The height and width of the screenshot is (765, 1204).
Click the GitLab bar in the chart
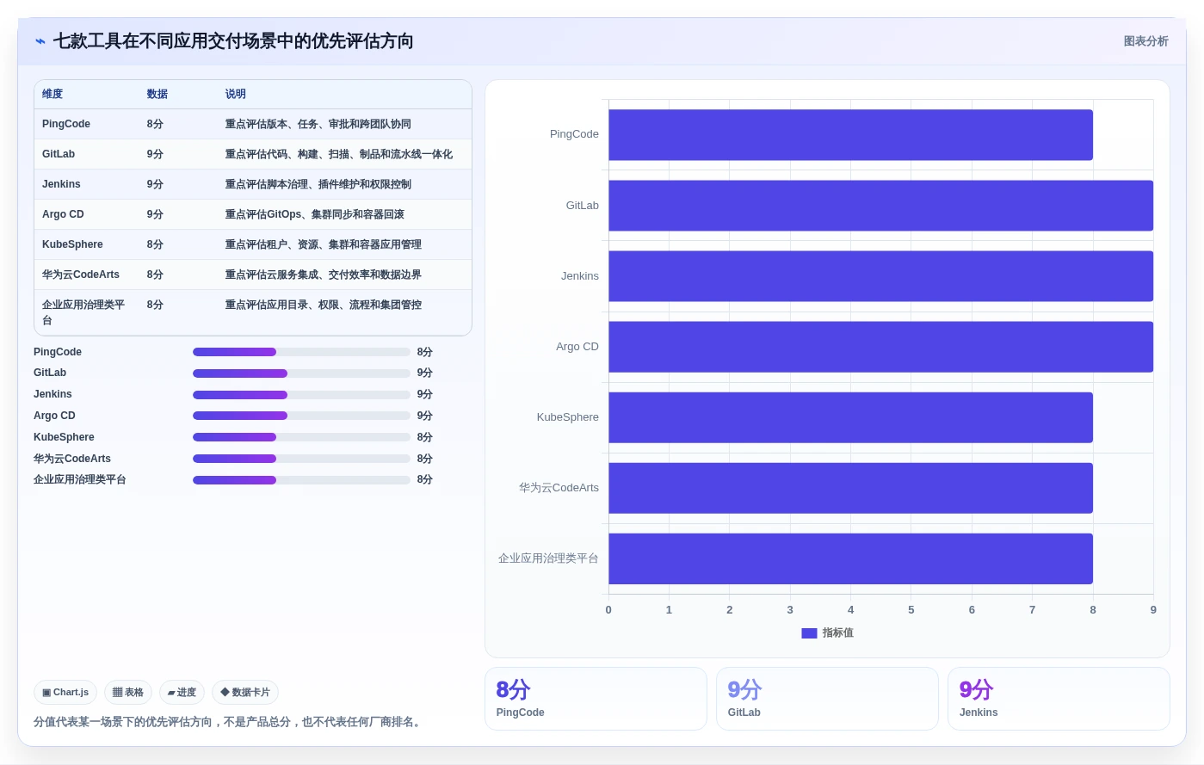click(x=880, y=206)
